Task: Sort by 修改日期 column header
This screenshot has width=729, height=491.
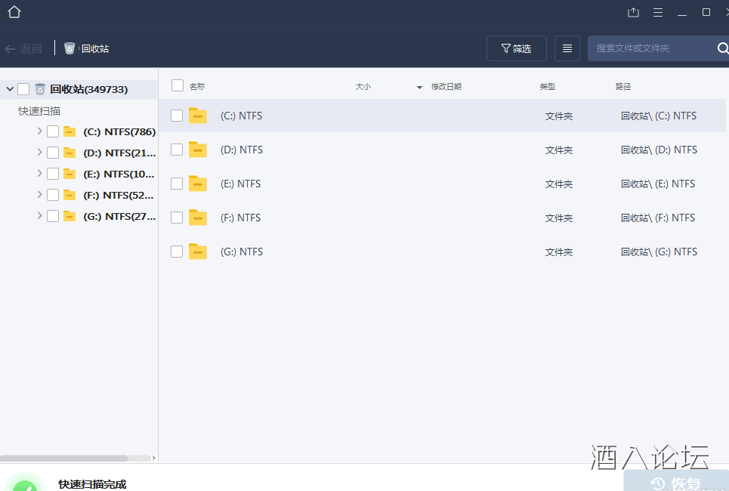Action: [446, 87]
